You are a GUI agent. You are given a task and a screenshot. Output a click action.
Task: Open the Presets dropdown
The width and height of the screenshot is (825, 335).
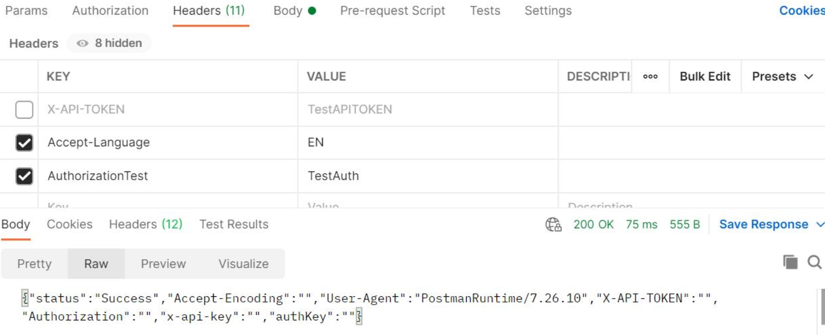[783, 76]
